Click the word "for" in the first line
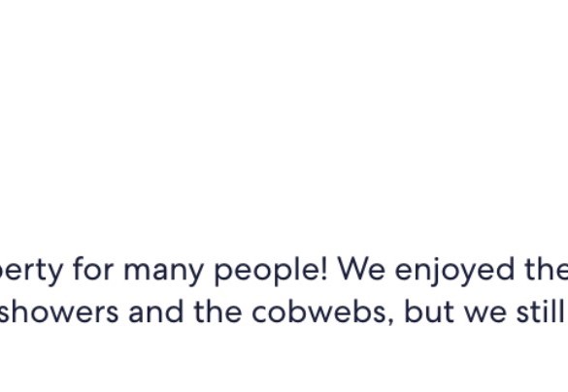The image size is (568, 392). [93, 268]
